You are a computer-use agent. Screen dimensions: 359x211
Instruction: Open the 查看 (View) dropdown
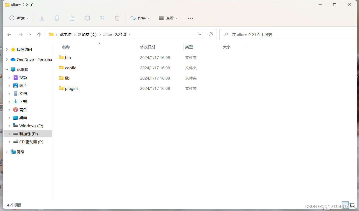168,18
